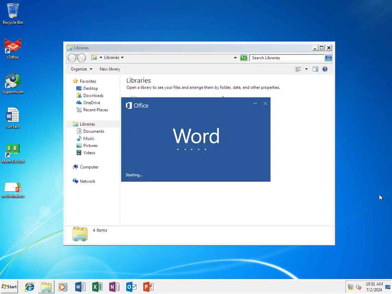The image size is (392, 294).
Task: Open PowerPoint from the taskbar
Action: coord(148,287)
